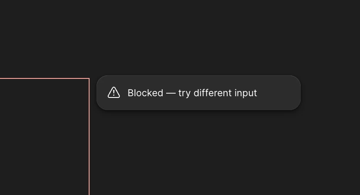This screenshot has height=195, width=360.
Task: Click the empty canvas right of the toast
Action: click(331, 93)
